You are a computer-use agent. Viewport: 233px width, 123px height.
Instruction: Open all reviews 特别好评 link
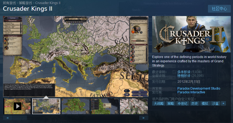click(184, 76)
